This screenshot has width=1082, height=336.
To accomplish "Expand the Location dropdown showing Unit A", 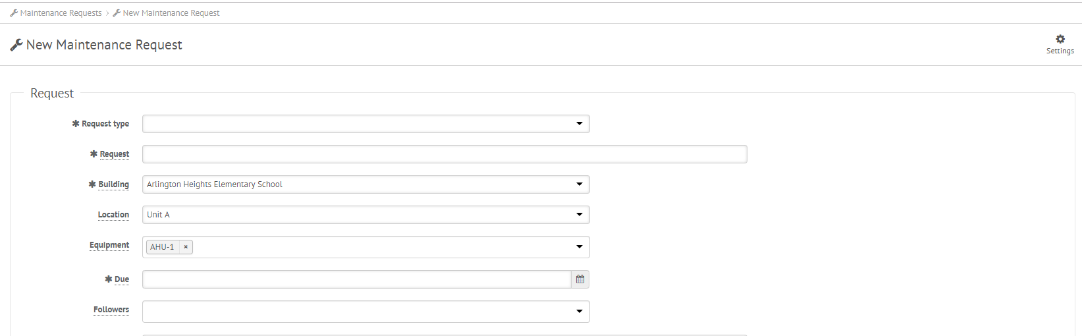I will (x=366, y=215).
